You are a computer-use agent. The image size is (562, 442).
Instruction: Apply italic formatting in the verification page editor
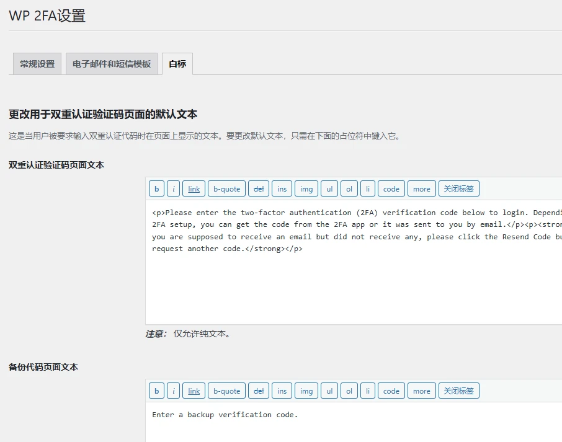(172, 188)
